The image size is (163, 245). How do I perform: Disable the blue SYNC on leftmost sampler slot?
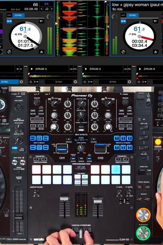9,82
